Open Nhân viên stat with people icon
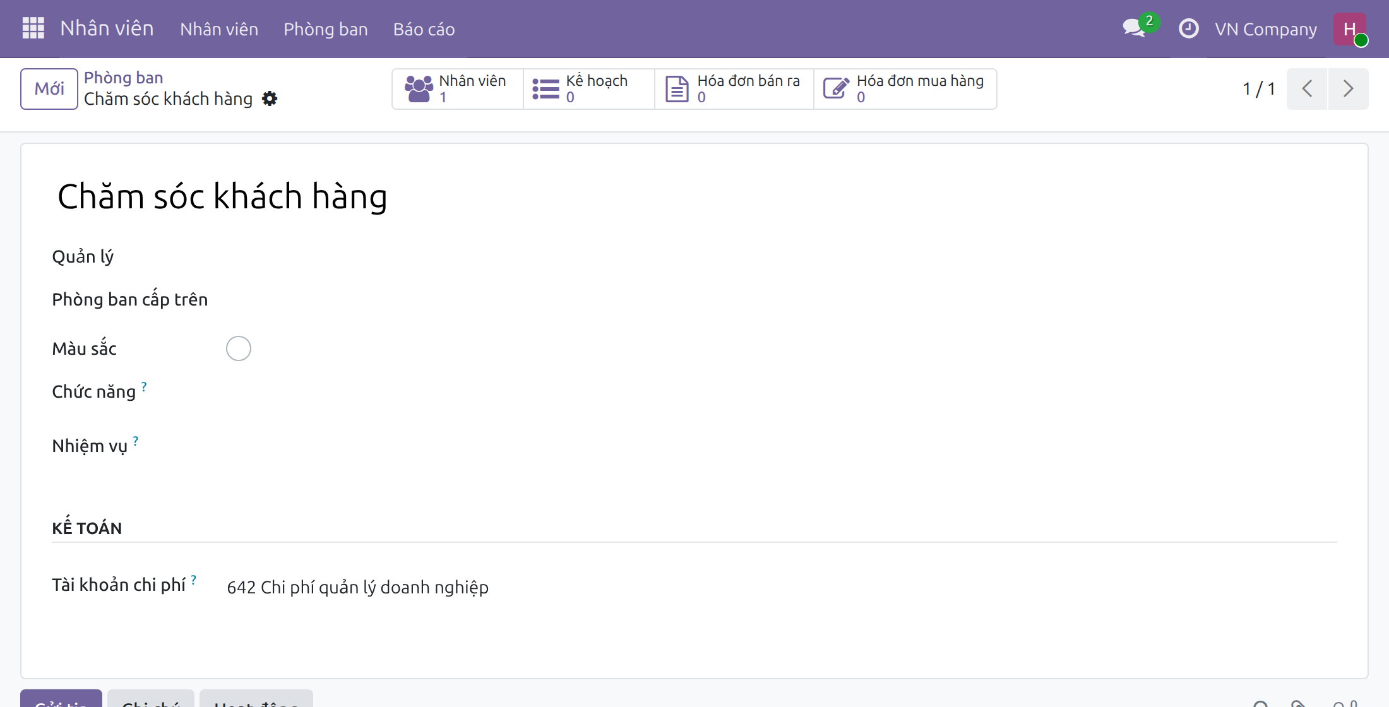 458,89
